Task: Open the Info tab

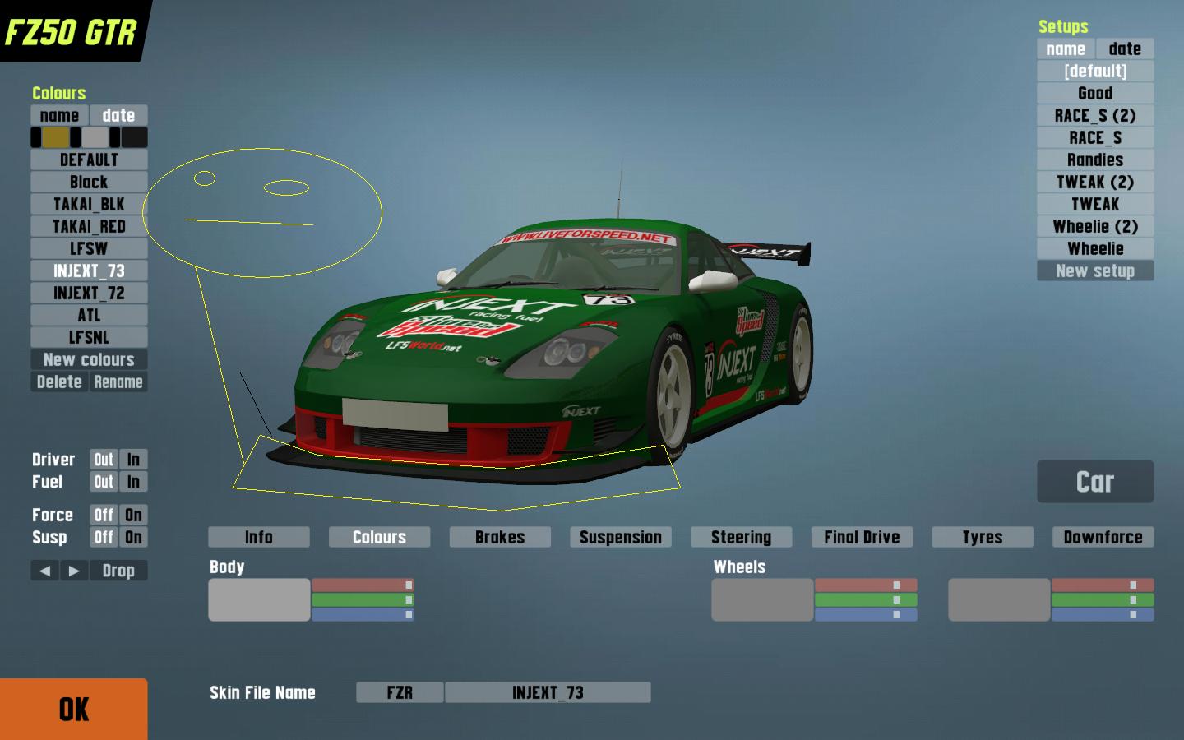Action: tap(259, 537)
